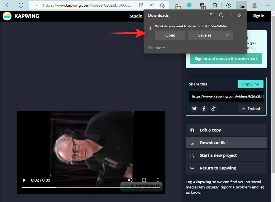The width and height of the screenshot is (275, 202).
Task: Click the 0:02 / 0:09 timestamp
Action: (41, 180)
